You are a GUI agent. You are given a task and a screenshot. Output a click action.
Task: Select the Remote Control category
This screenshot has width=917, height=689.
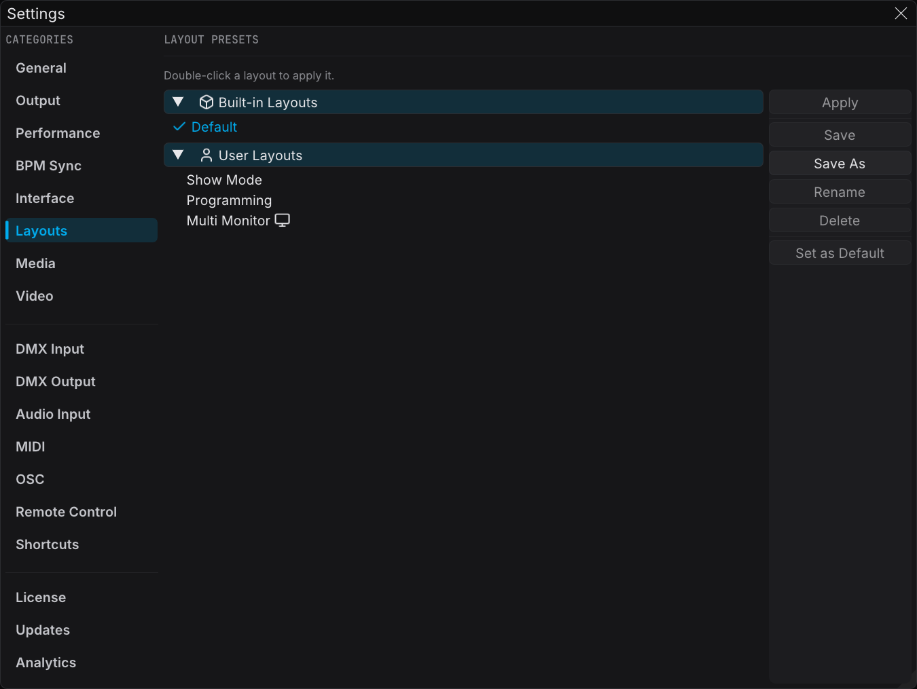[82, 512]
